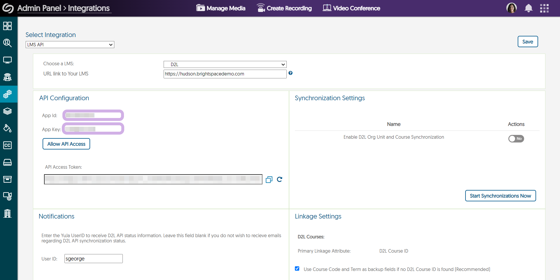Click the Notifications User ID field

[94, 259]
